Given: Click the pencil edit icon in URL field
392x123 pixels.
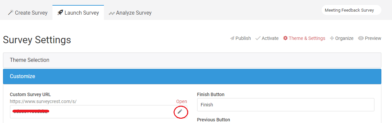Looking at the screenshot, I should point(180,112).
